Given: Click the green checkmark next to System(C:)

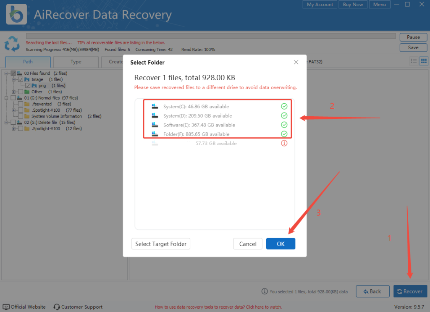Looking at the screenshot, I should (284, 106).
